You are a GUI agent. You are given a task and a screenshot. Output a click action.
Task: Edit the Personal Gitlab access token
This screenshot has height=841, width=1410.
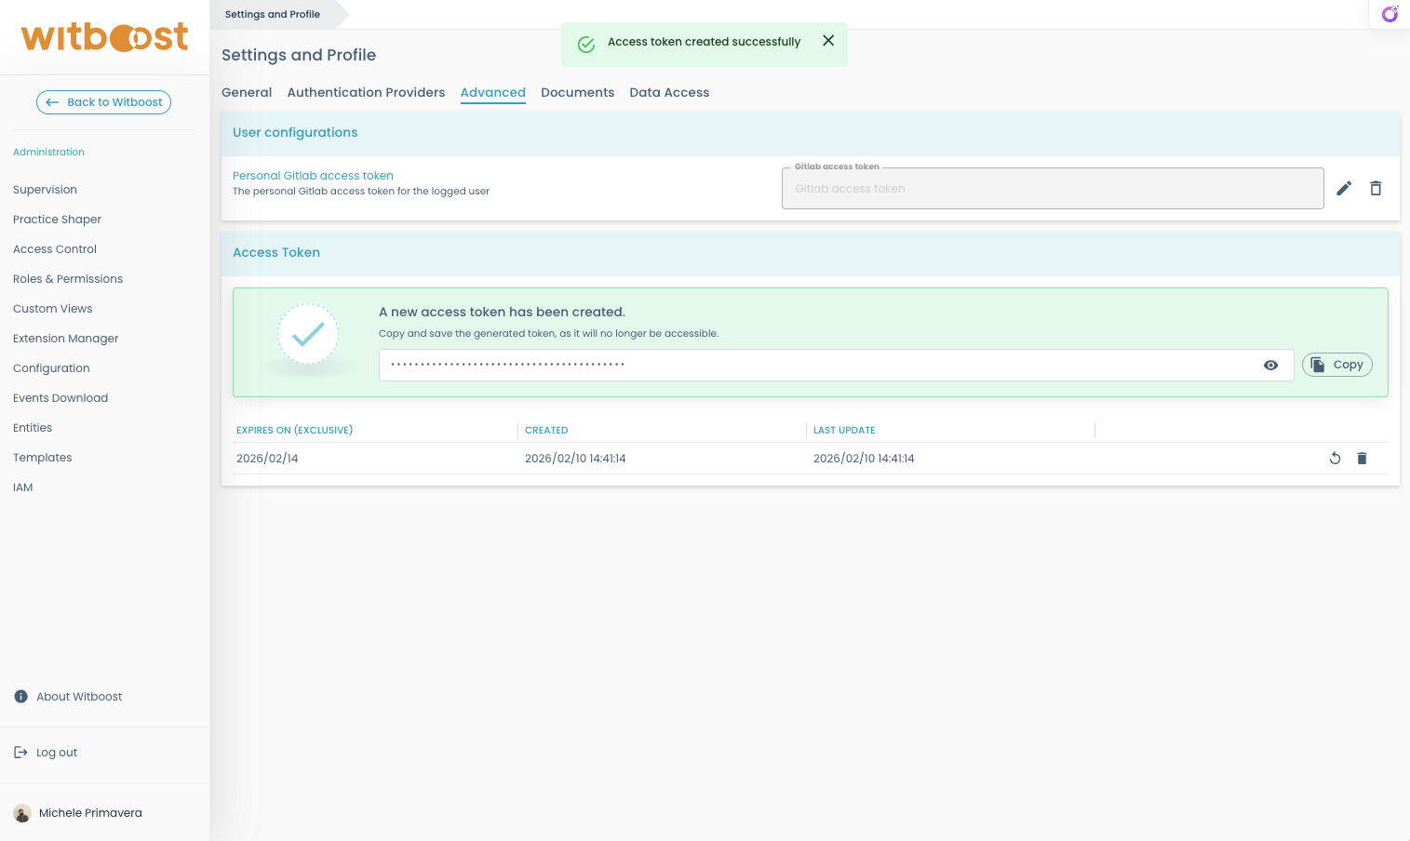coord(1344,188)
